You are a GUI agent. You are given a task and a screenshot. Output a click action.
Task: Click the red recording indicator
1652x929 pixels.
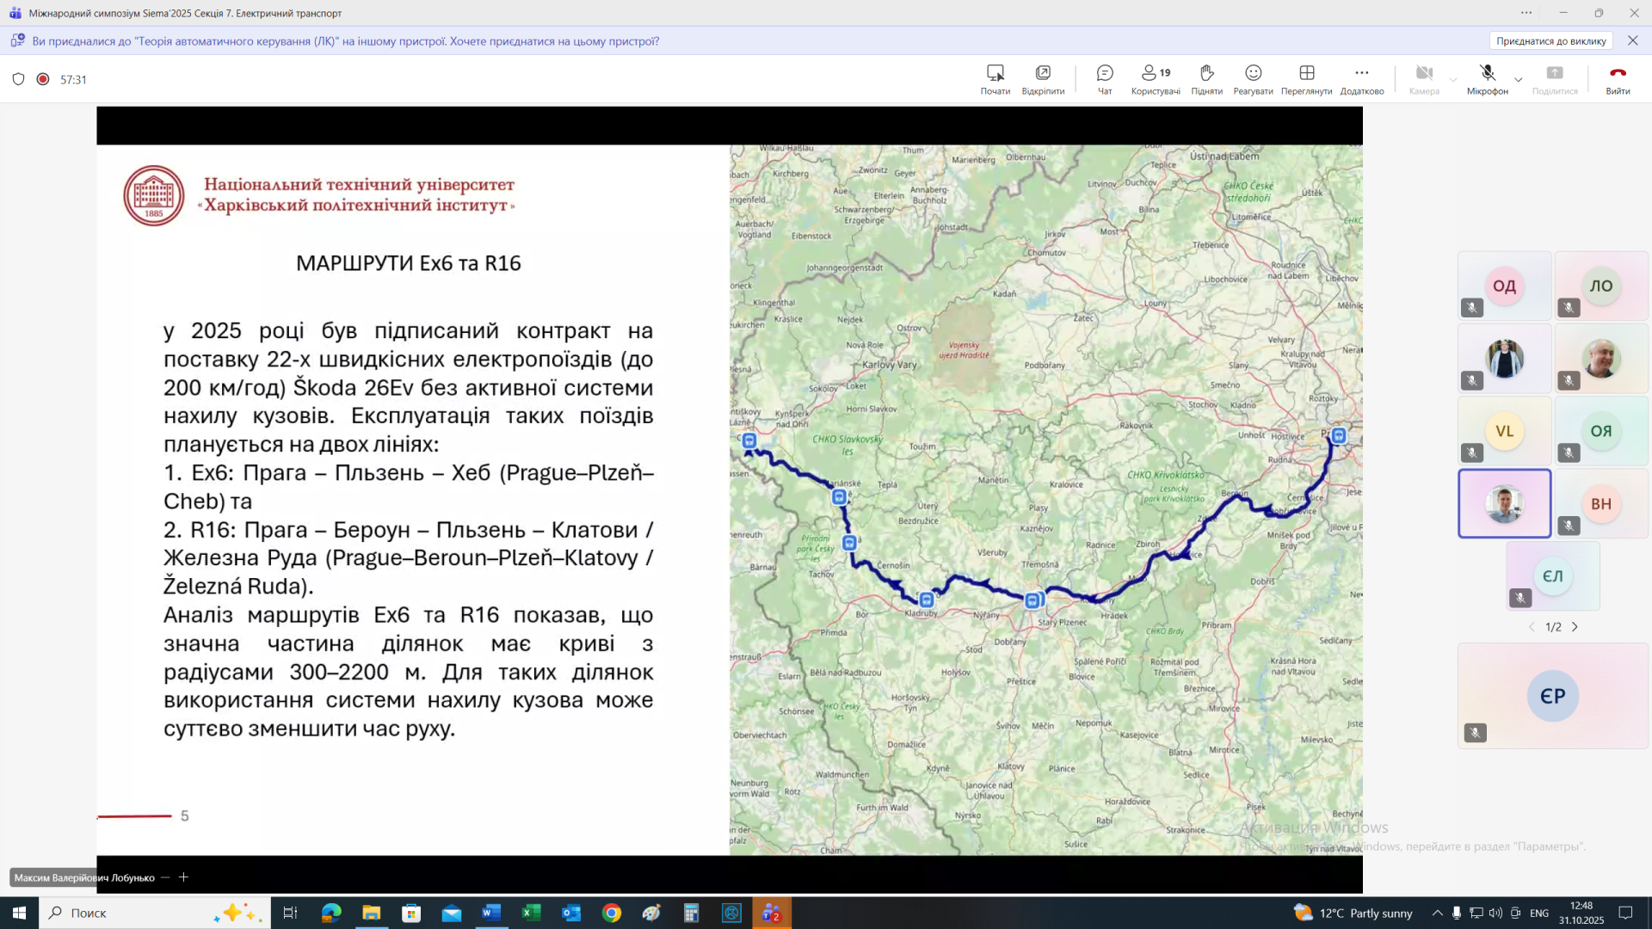(43, 79)
